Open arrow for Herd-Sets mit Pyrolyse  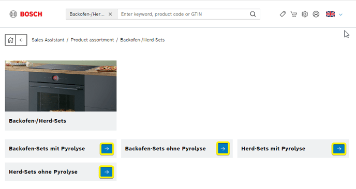tap(339, 149)
